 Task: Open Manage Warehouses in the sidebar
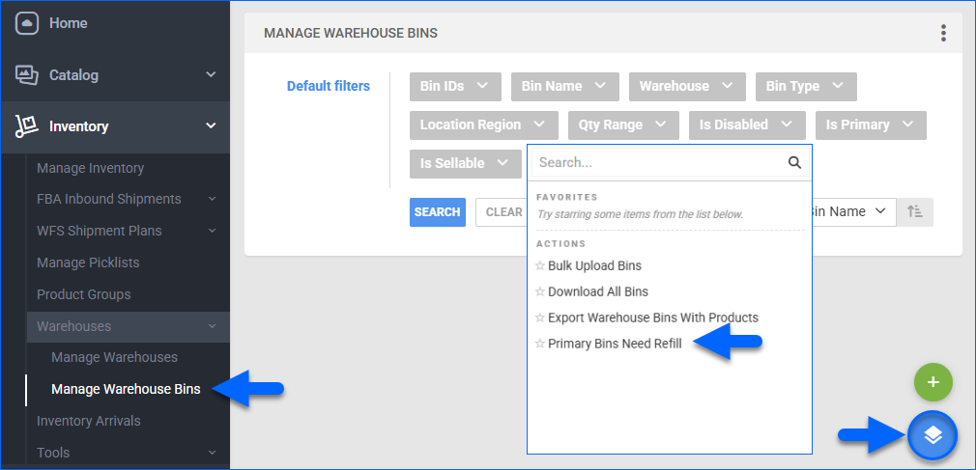click(114, 357)
